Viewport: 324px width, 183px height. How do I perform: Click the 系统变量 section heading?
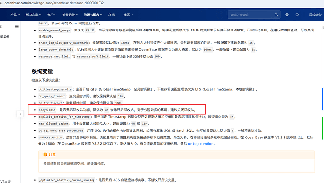tap(42, 71)
